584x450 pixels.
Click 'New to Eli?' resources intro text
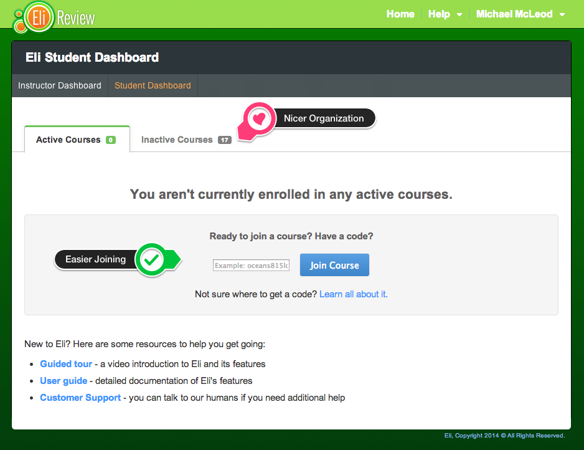coord(145,344)
